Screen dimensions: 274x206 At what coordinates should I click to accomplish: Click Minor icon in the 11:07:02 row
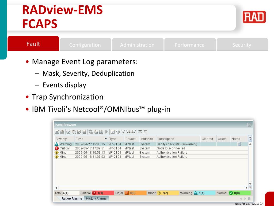(57, 157)
